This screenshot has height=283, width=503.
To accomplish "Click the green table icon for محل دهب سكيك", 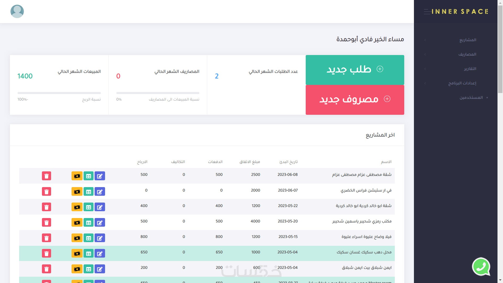I will point(89,253).
